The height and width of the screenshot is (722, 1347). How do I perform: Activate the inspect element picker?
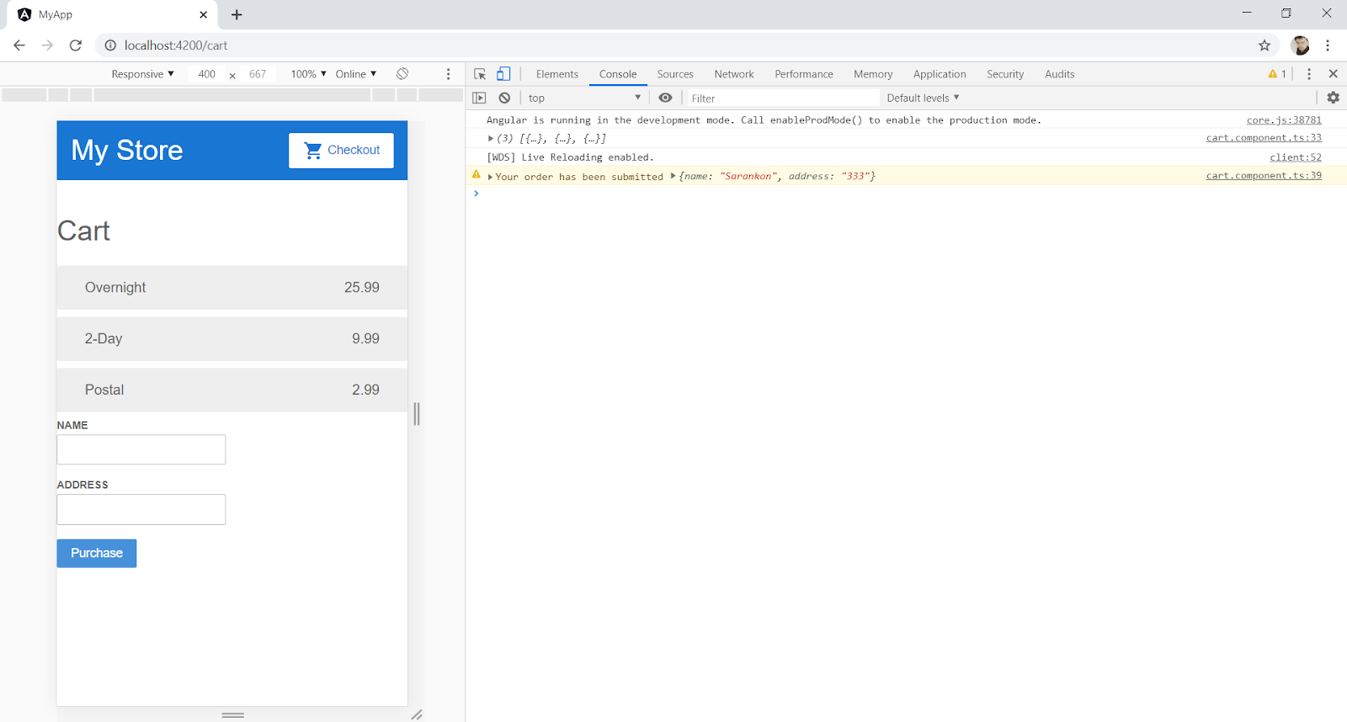[x=480, y=74]
